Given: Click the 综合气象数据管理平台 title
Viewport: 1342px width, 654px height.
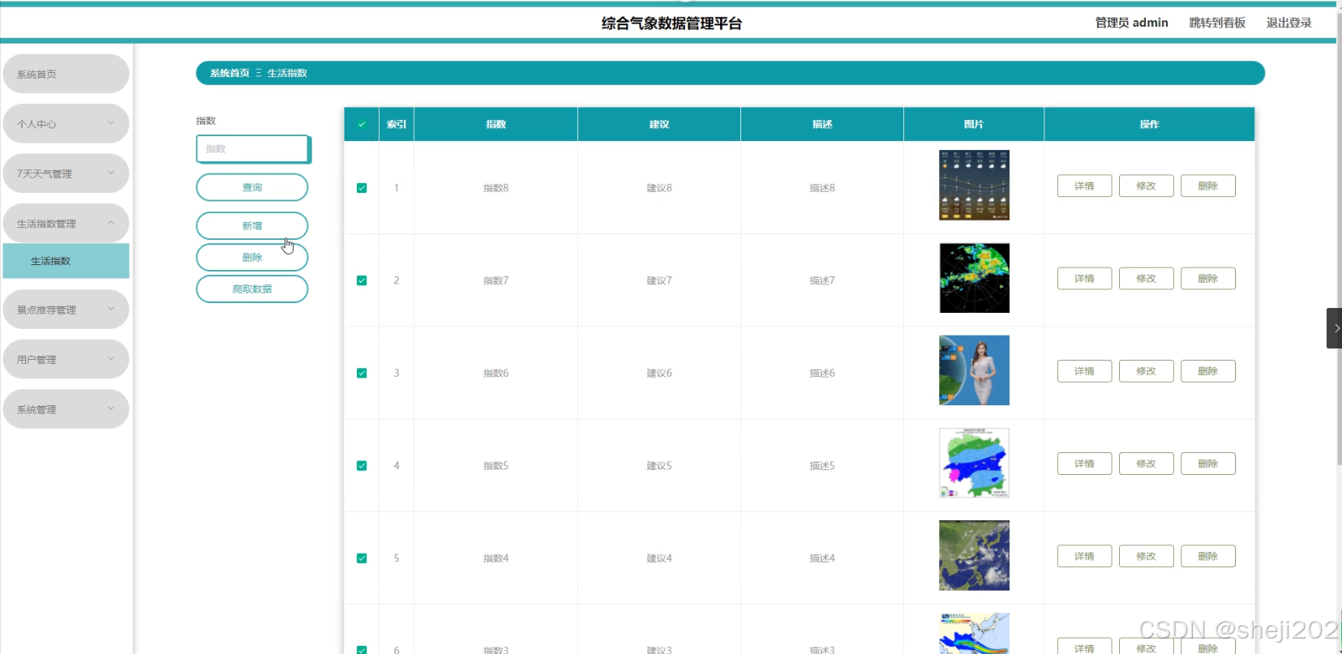Looking at the screenshot, I should pos(671,24).
